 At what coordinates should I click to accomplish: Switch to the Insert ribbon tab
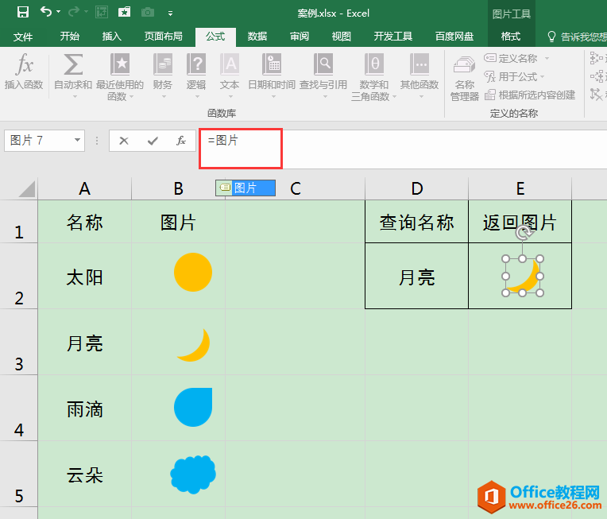click(x=112, y=37)
